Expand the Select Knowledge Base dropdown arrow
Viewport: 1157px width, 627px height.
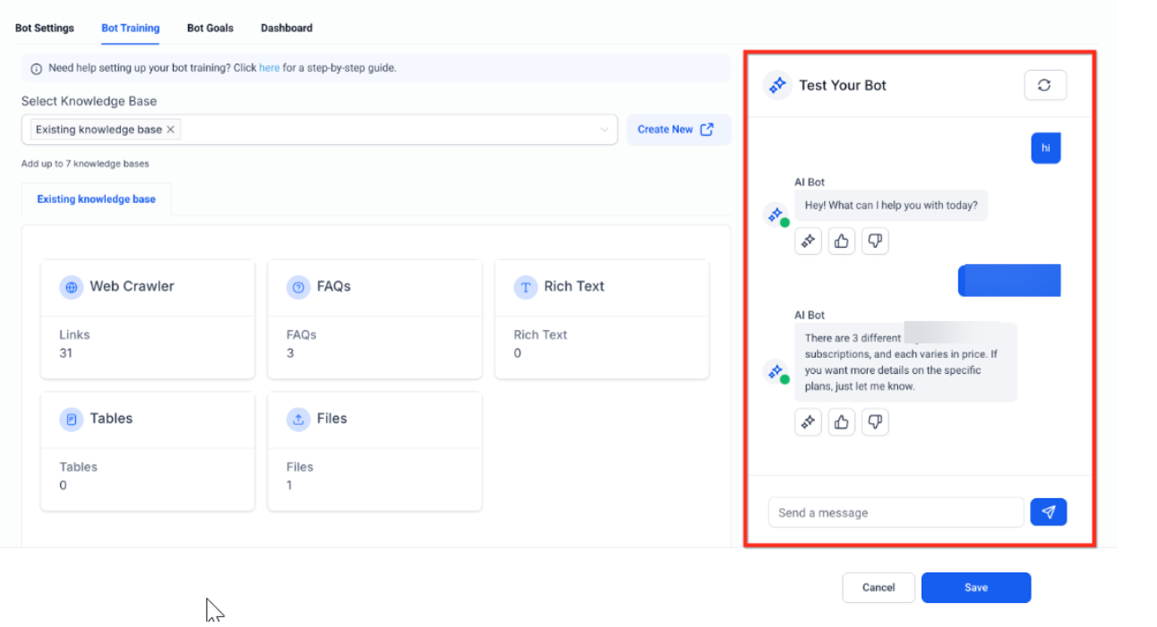604,130
